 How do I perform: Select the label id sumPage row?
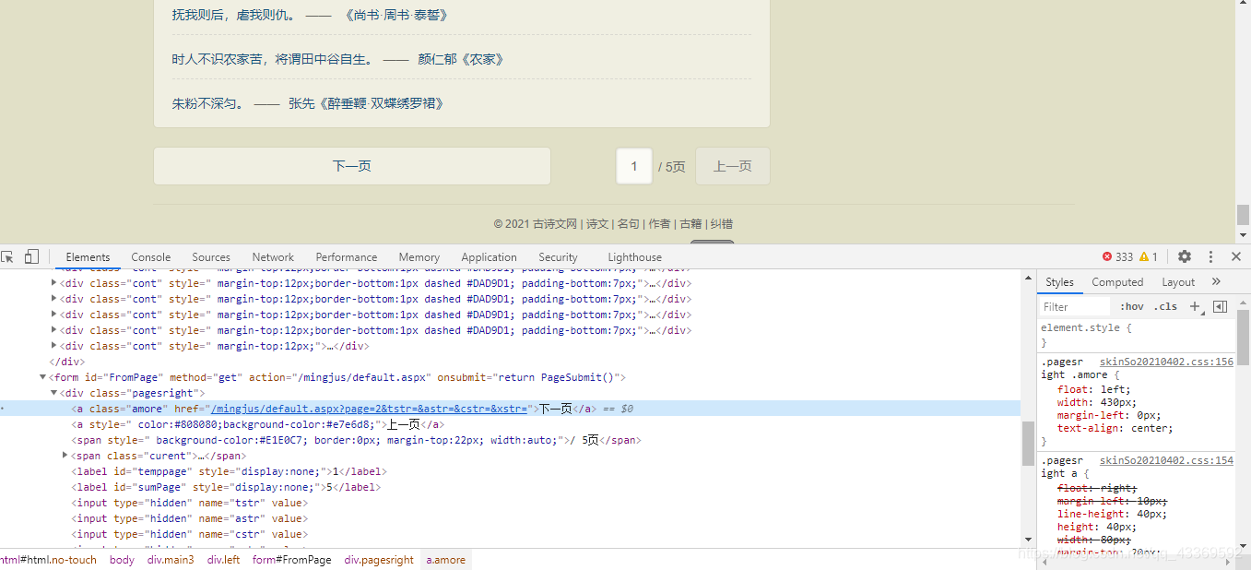click(225, 487)
